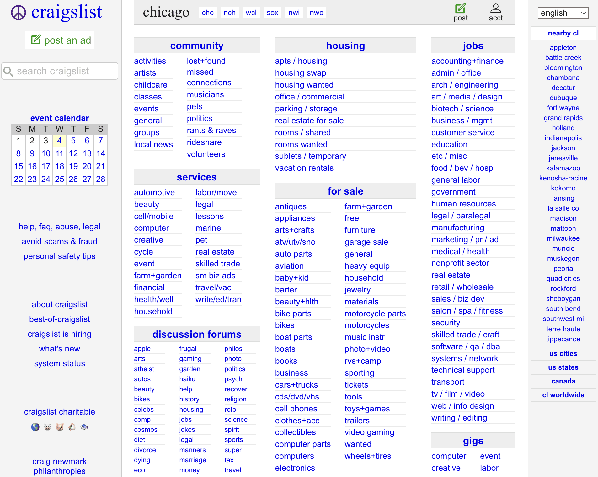Focus the search craigslist field

pyautogui.click(x=60, y=71)
